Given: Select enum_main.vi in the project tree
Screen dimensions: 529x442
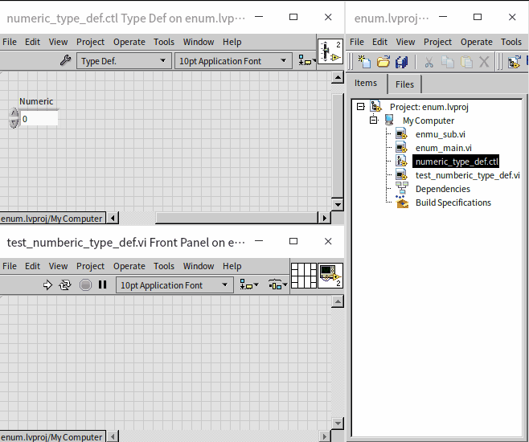Looking at the screenshot, I should click(x=443, y=148).
